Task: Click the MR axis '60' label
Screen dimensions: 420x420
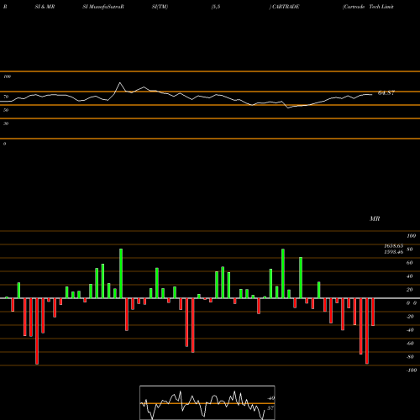Action: pyautogui.click(x=410, y=263)
